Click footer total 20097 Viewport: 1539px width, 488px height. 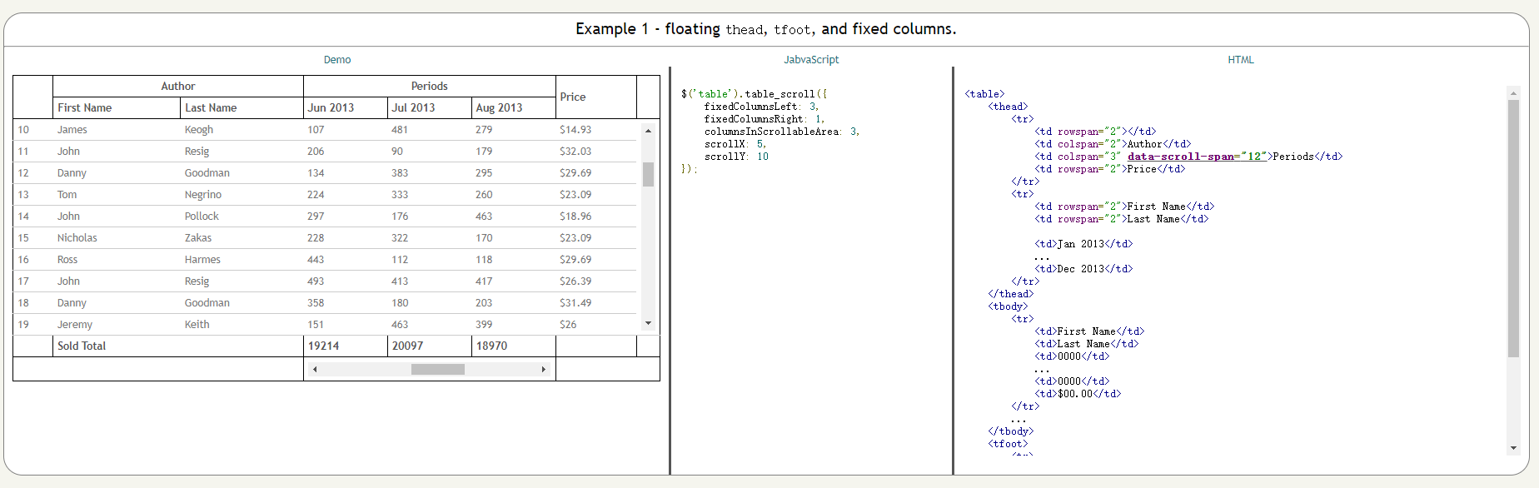407,346
